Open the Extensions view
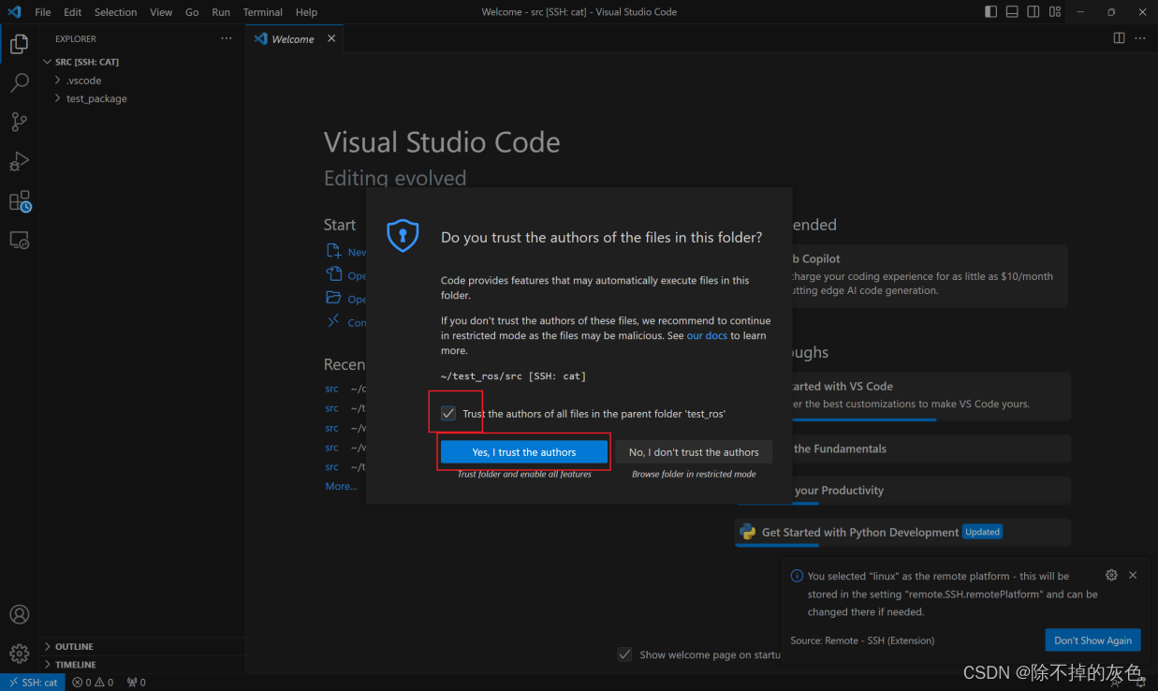Screen dimensions: 1158x691 point(19,200)
